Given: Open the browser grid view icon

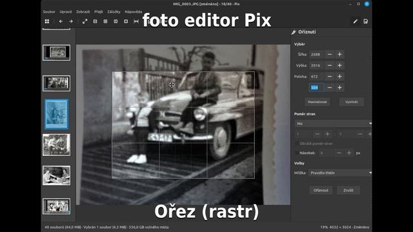Looking at the screenshot, I should point(47,21).
